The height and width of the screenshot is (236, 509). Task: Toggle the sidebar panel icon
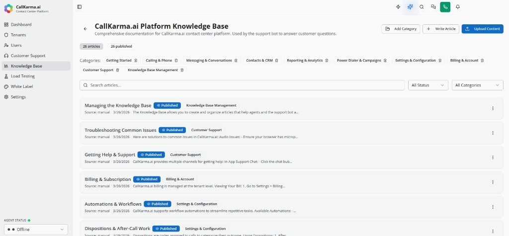coord(80,7)
